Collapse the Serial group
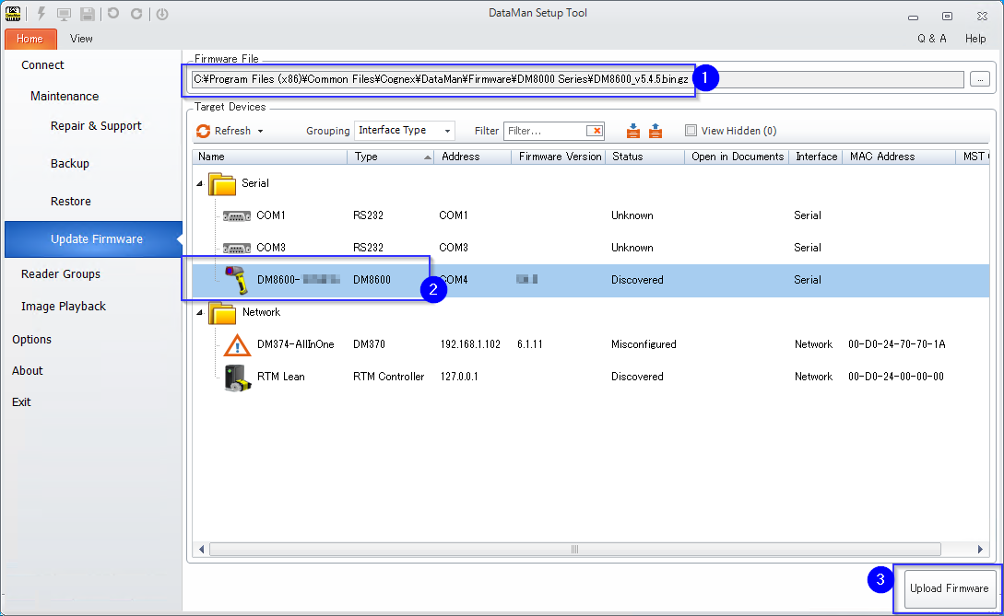Viewport: 1004px width, 616px height. (200, 183)
